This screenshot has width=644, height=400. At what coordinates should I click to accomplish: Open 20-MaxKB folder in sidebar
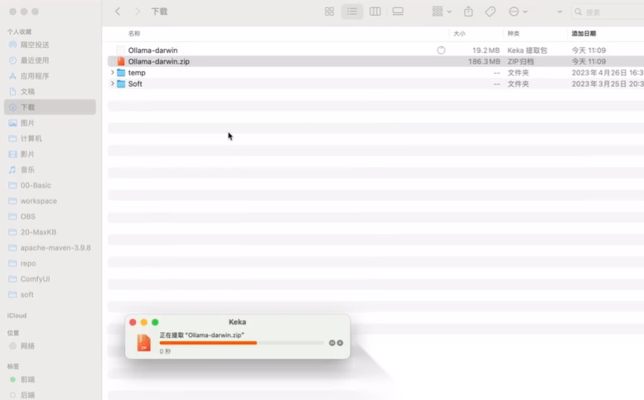50,232
